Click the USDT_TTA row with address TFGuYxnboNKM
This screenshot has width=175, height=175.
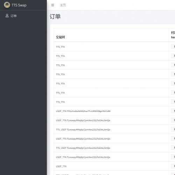pyautogui.click(x=114, y=111)
